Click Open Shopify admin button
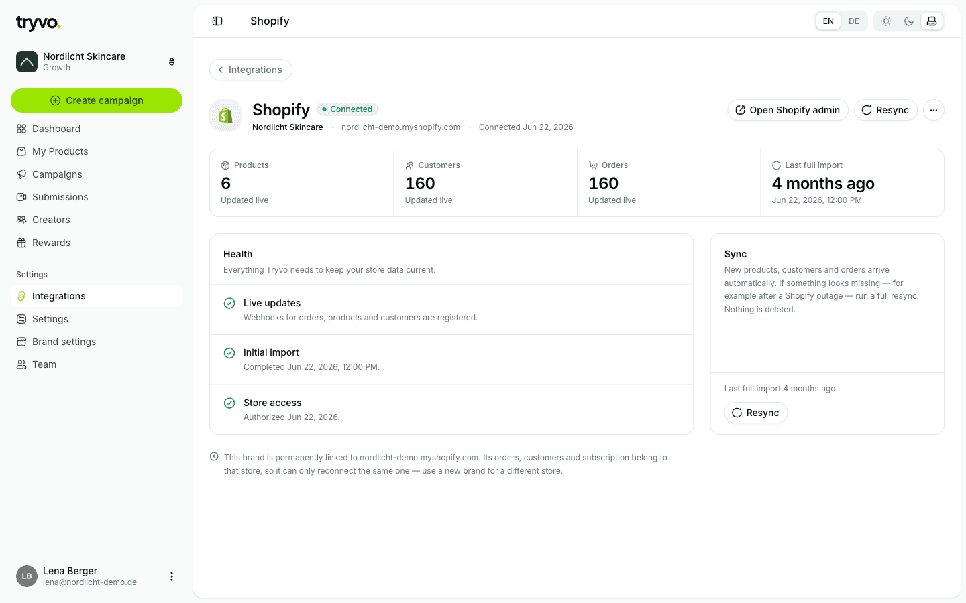 click(788, 110)
